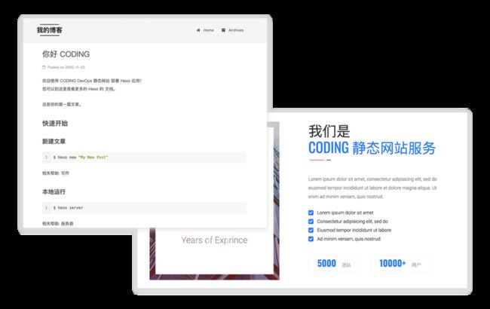Click the blue 'CODING 静态网站服务' heading
The width and height of the screenshot is (490, 309).
372,148
